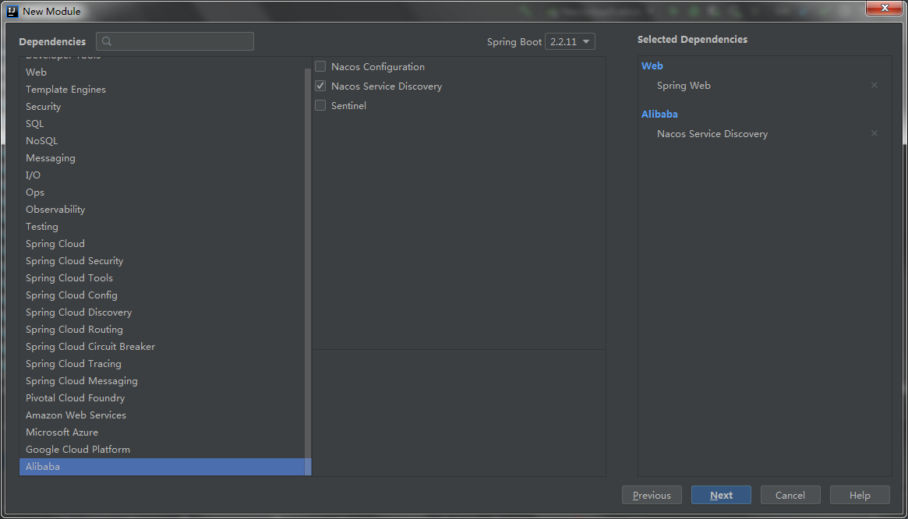908x519 pixels.
Task: Click the Previous button
Action: (652, 496)
